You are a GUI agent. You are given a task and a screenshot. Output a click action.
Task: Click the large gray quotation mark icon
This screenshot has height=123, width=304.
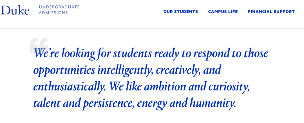tap(39, 45)
